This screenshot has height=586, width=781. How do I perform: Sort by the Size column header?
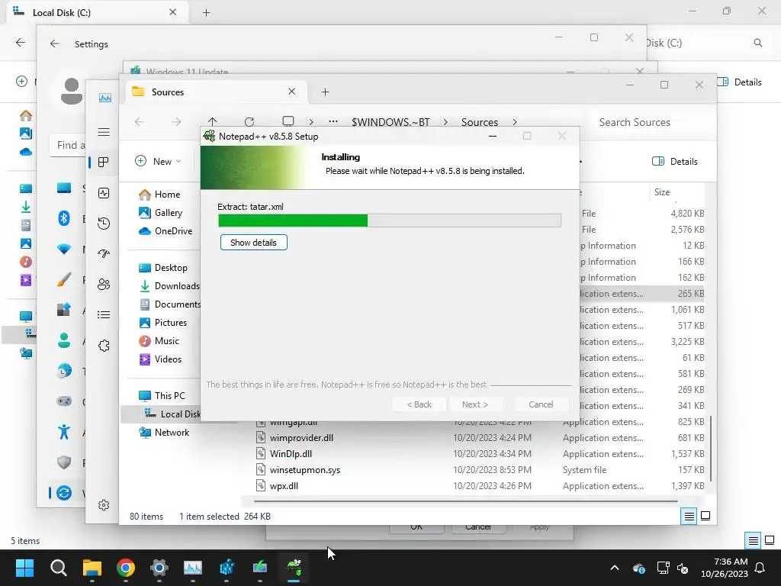[x=662, y=192]
